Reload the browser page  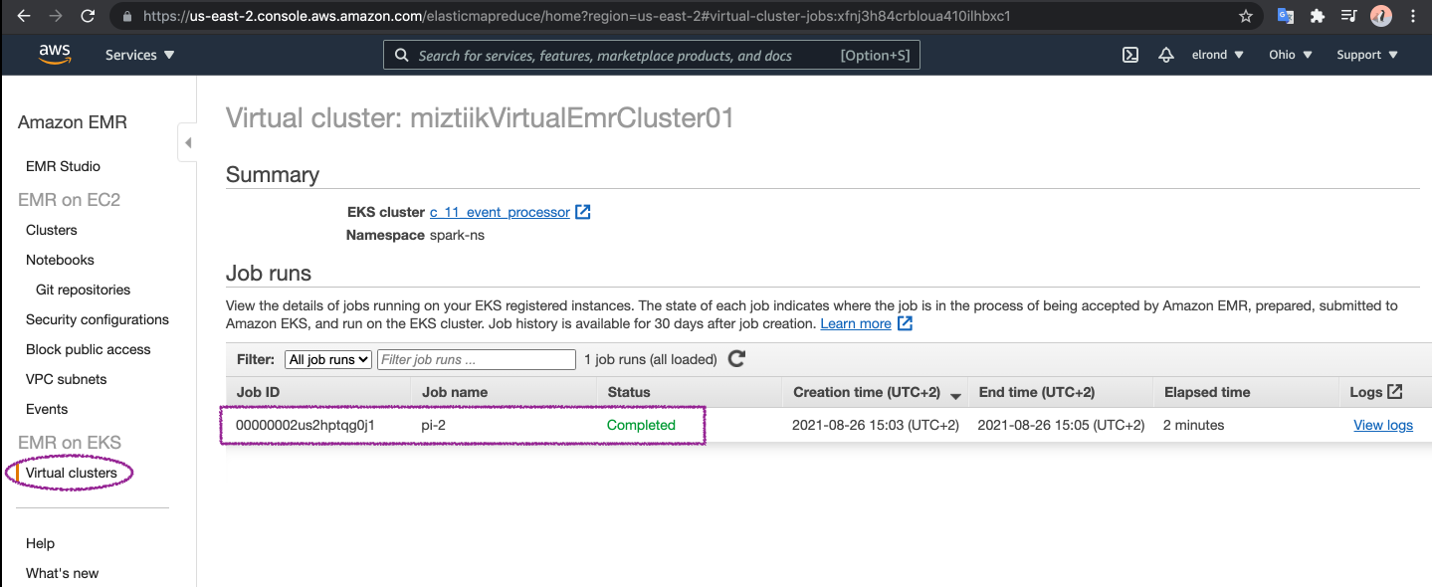point(88,16)
